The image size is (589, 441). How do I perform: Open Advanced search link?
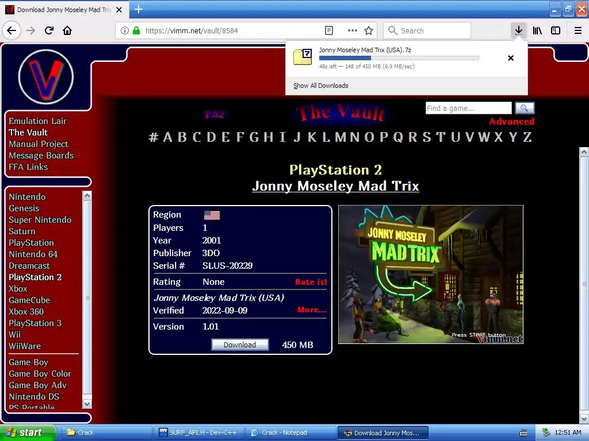511,122
